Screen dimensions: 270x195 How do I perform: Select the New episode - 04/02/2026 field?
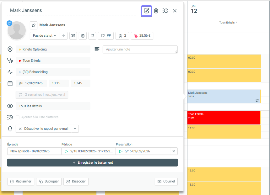(34, 151)
